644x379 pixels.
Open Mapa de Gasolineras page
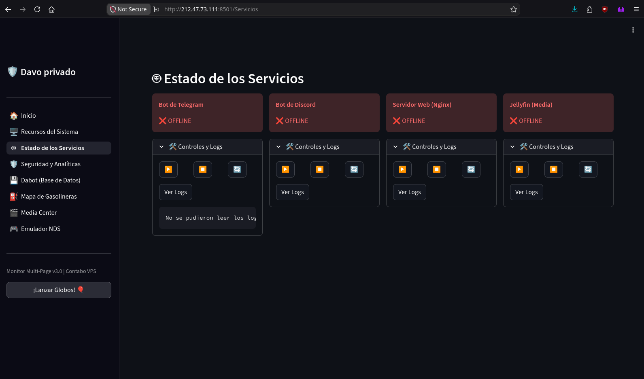pos(59,197)
